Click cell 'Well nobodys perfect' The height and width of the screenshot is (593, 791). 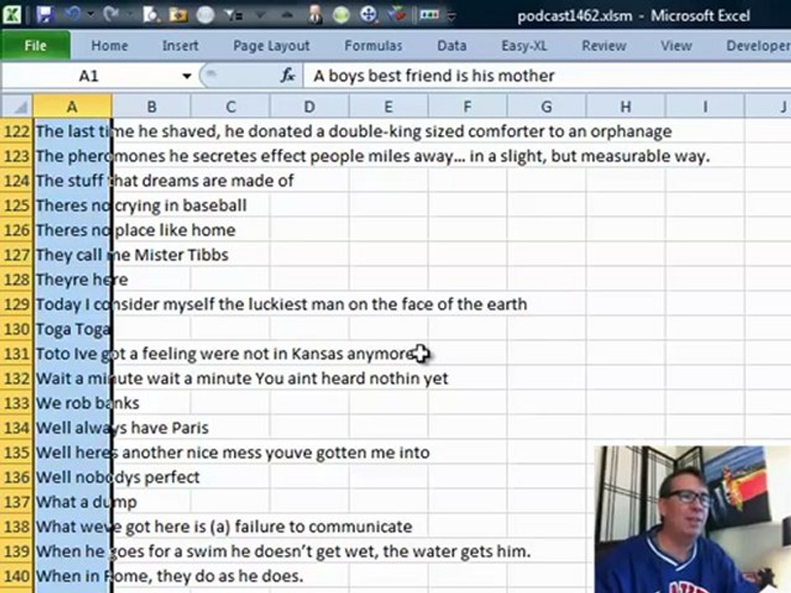pos(73,477)
